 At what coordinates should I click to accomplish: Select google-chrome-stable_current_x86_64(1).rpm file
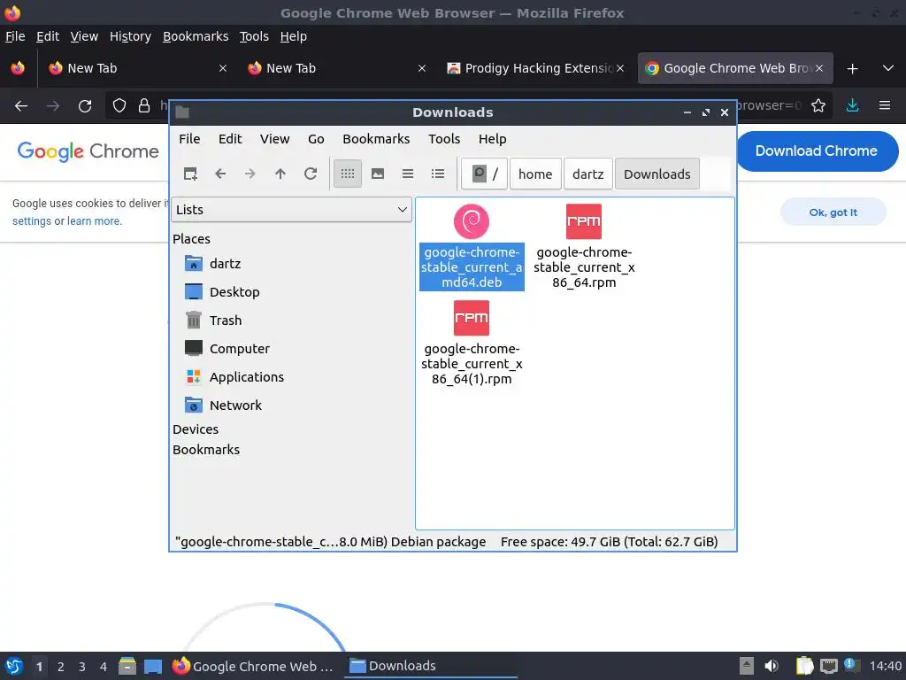tap(472, 344)
